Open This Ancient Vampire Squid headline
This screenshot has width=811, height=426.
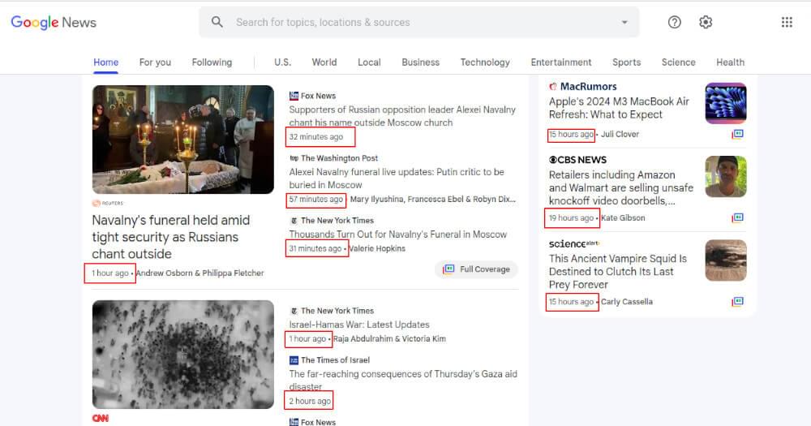point(617,271)
